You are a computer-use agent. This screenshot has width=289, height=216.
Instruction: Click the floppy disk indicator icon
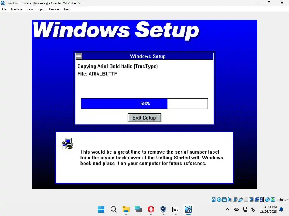[x=224, y=200]
